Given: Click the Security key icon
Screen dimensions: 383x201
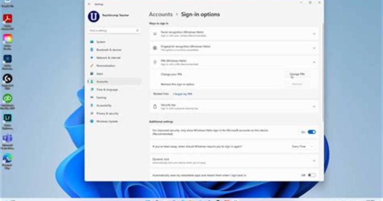Looking at the screenshot, I should (155, 107).
